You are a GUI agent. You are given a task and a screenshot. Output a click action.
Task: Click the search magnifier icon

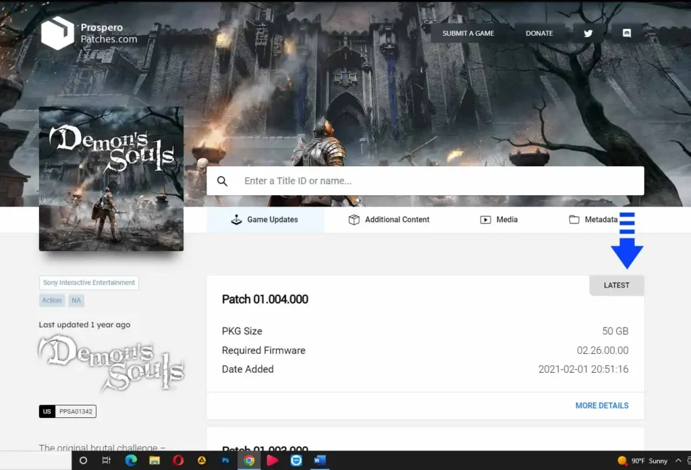[x=222, y=181]
